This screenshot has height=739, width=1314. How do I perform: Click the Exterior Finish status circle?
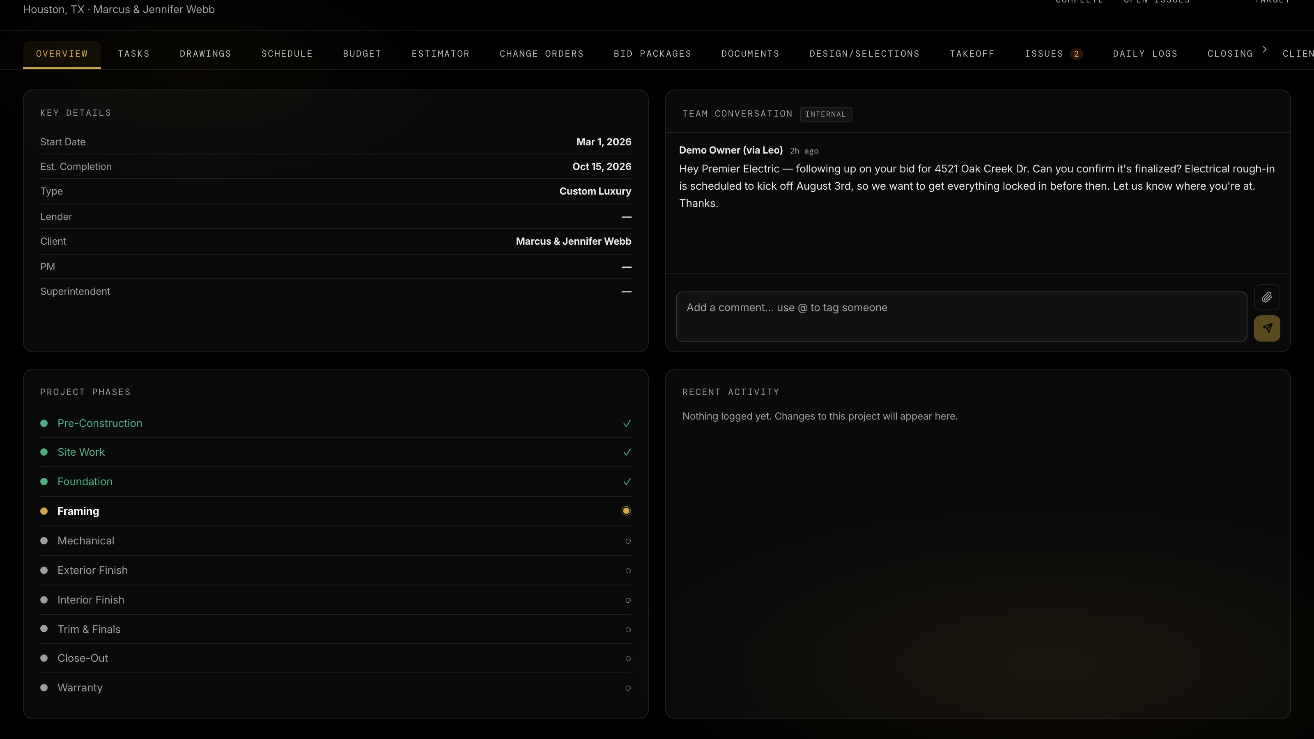tap(628, 571)
